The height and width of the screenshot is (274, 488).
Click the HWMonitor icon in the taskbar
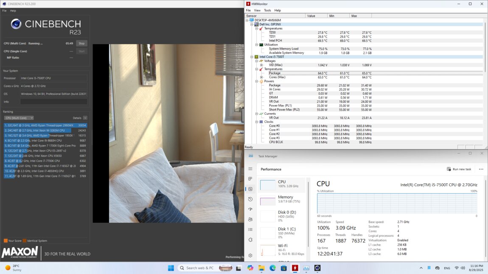[x=295, y=268]
